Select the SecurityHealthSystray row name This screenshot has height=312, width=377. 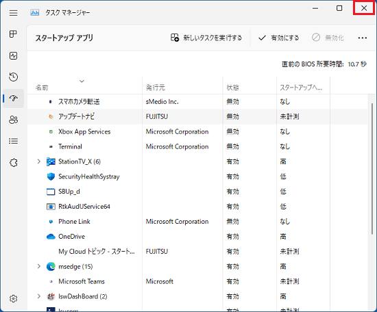[89, 177]
